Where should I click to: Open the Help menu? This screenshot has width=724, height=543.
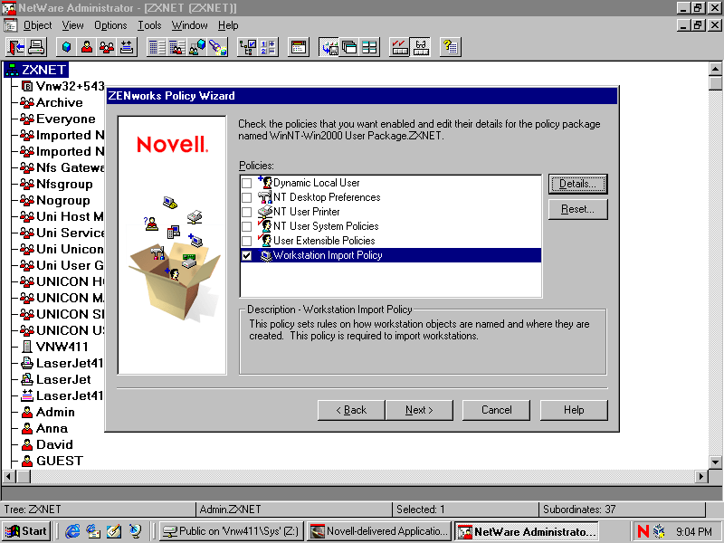click(x=228, y=25)
